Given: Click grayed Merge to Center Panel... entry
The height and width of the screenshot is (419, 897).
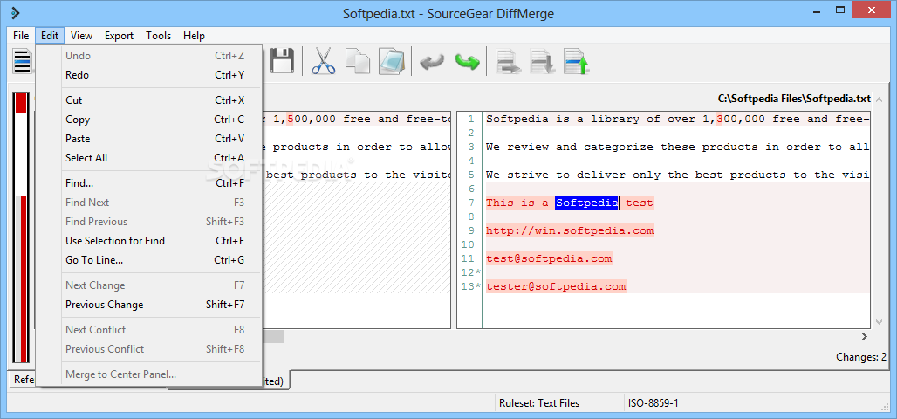Looking at the screenshot, I should pos(148,375).
